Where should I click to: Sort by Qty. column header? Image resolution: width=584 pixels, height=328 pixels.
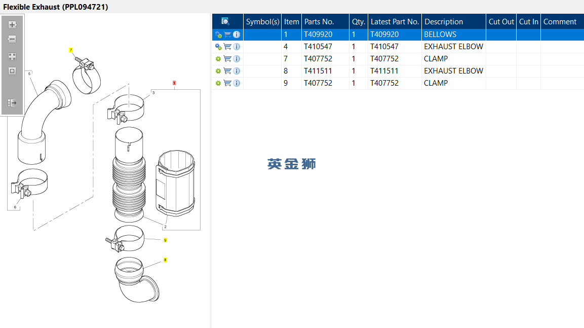359,22
